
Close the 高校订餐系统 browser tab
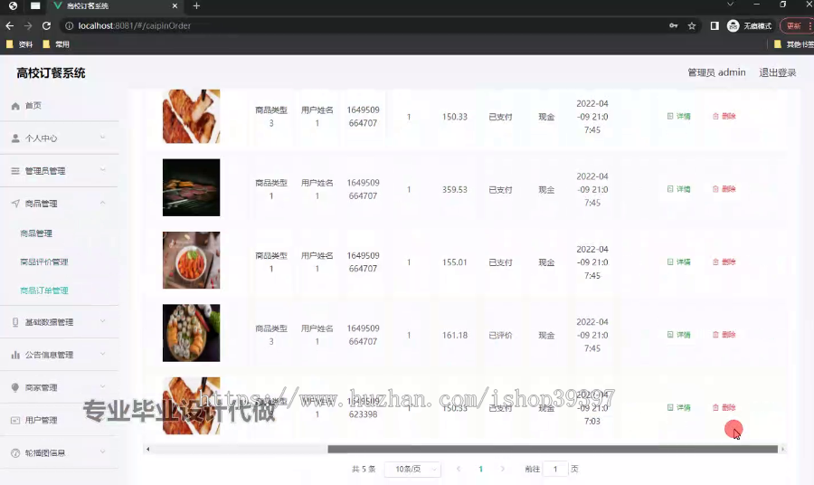point(175,5)
